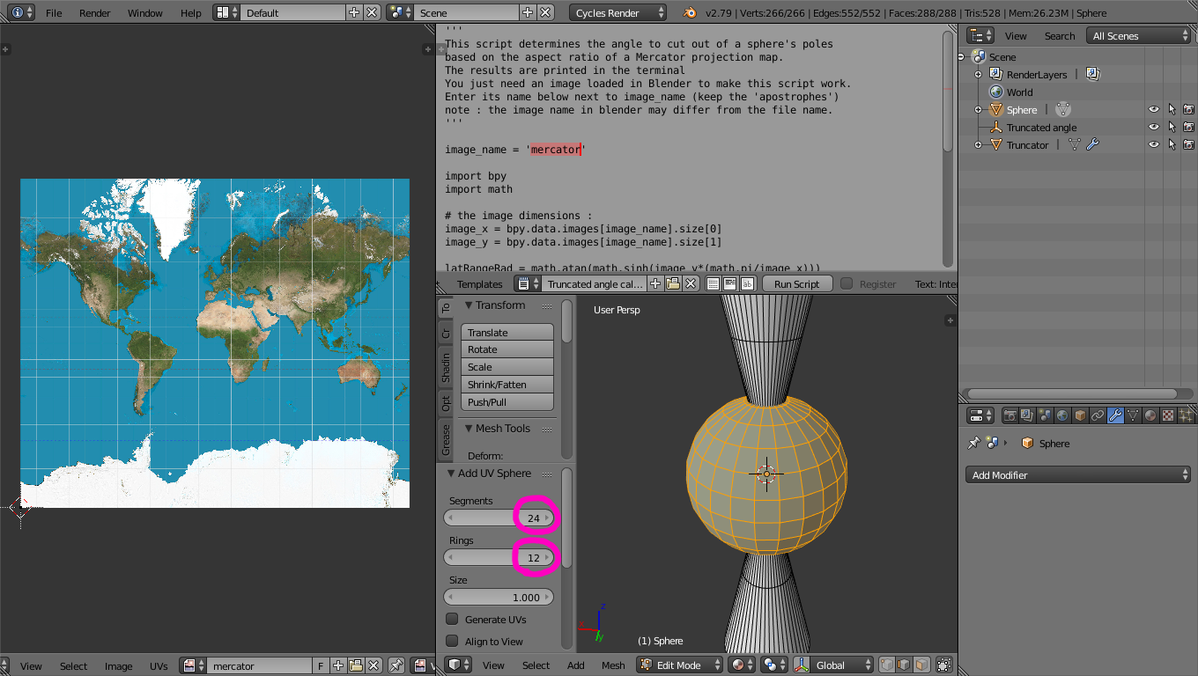Unlink the Truncated angle text block

(x=691, y=283)
